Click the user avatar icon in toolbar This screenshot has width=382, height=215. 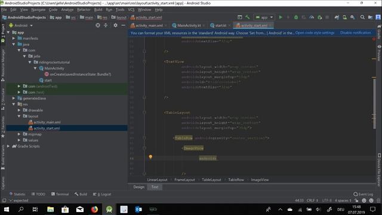coord(378,17)
